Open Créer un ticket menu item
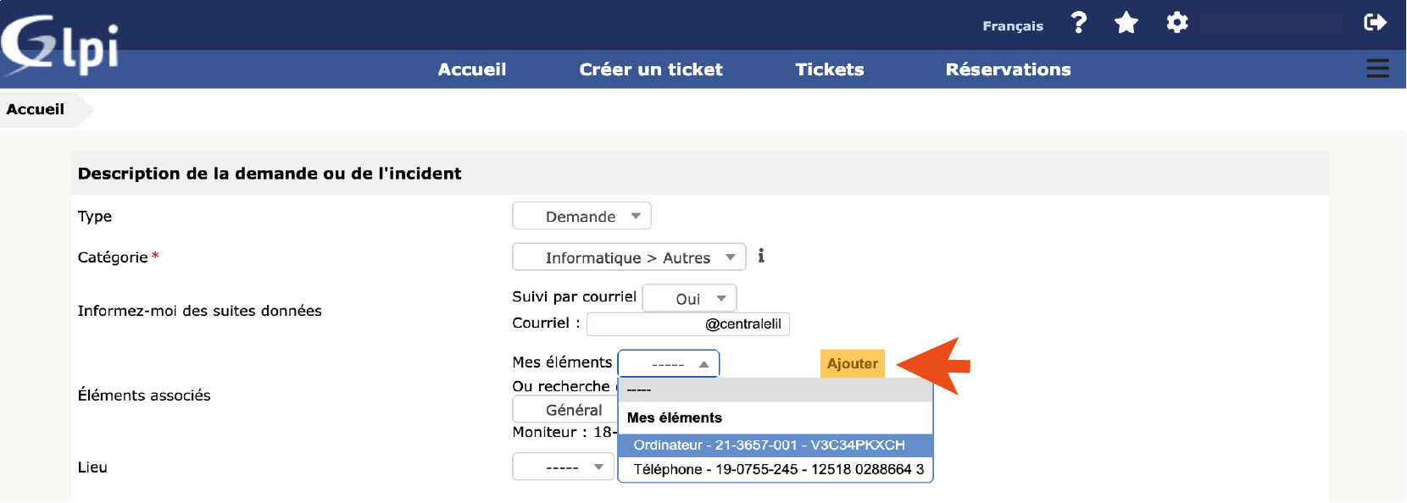This screenshot has height=503, width=1407. pos(651,69)
